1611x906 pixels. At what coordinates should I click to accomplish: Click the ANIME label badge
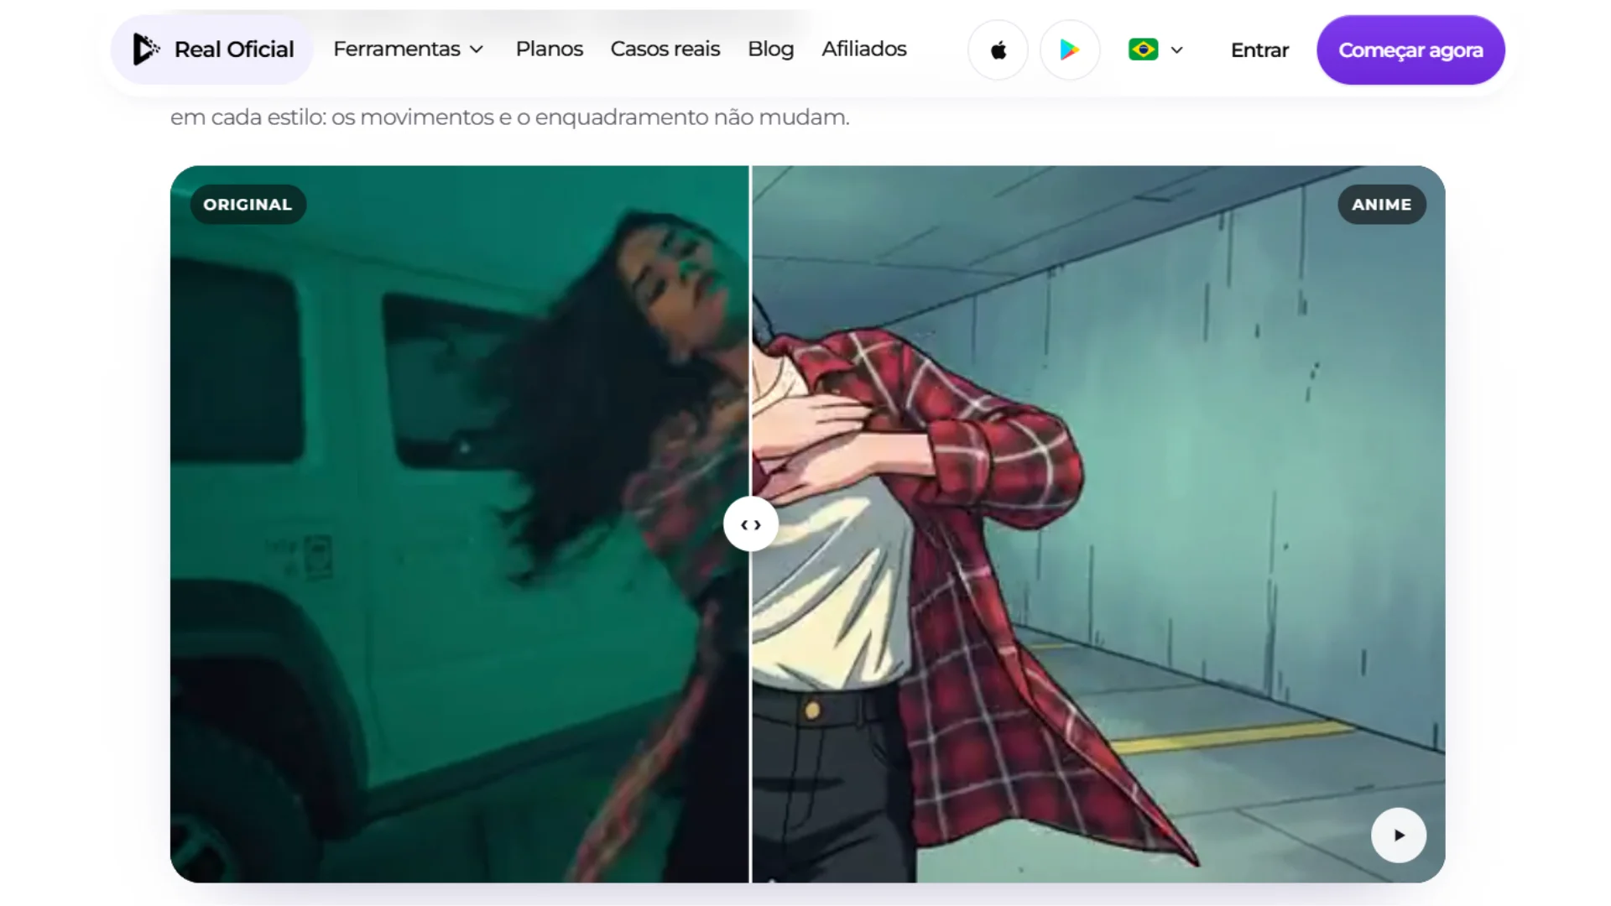[1381, 205]
